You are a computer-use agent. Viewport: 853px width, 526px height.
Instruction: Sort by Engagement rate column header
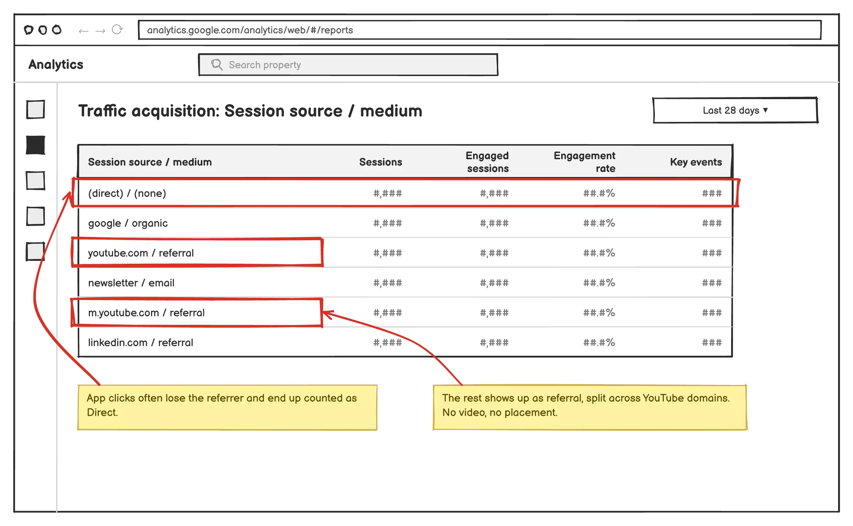(585, 162)
